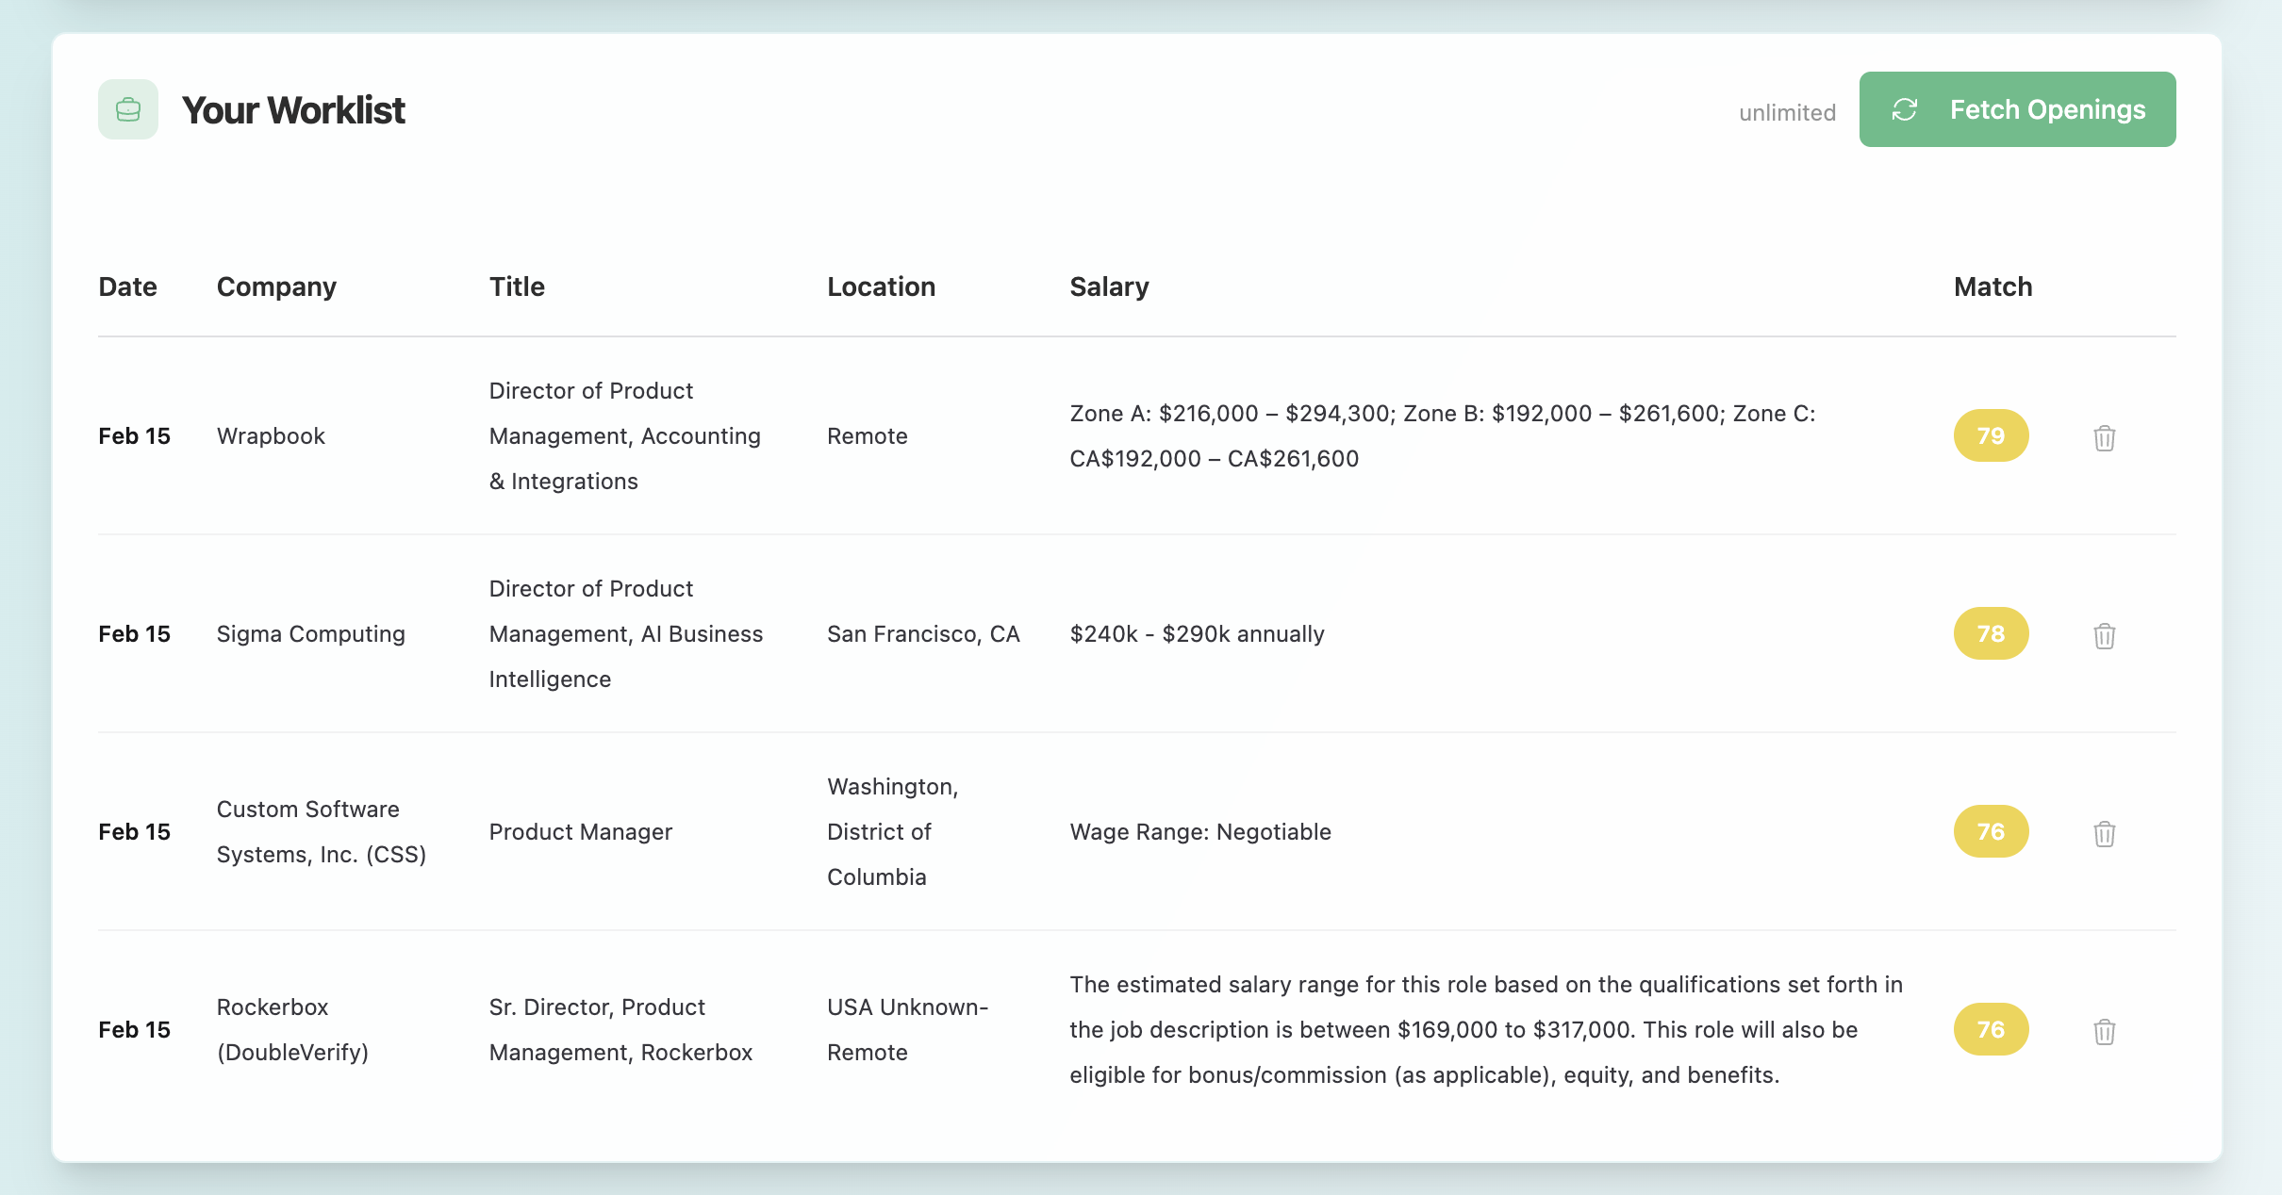
Task: Remove the Custom Software Systems listing
Action: coord(2104,833)
